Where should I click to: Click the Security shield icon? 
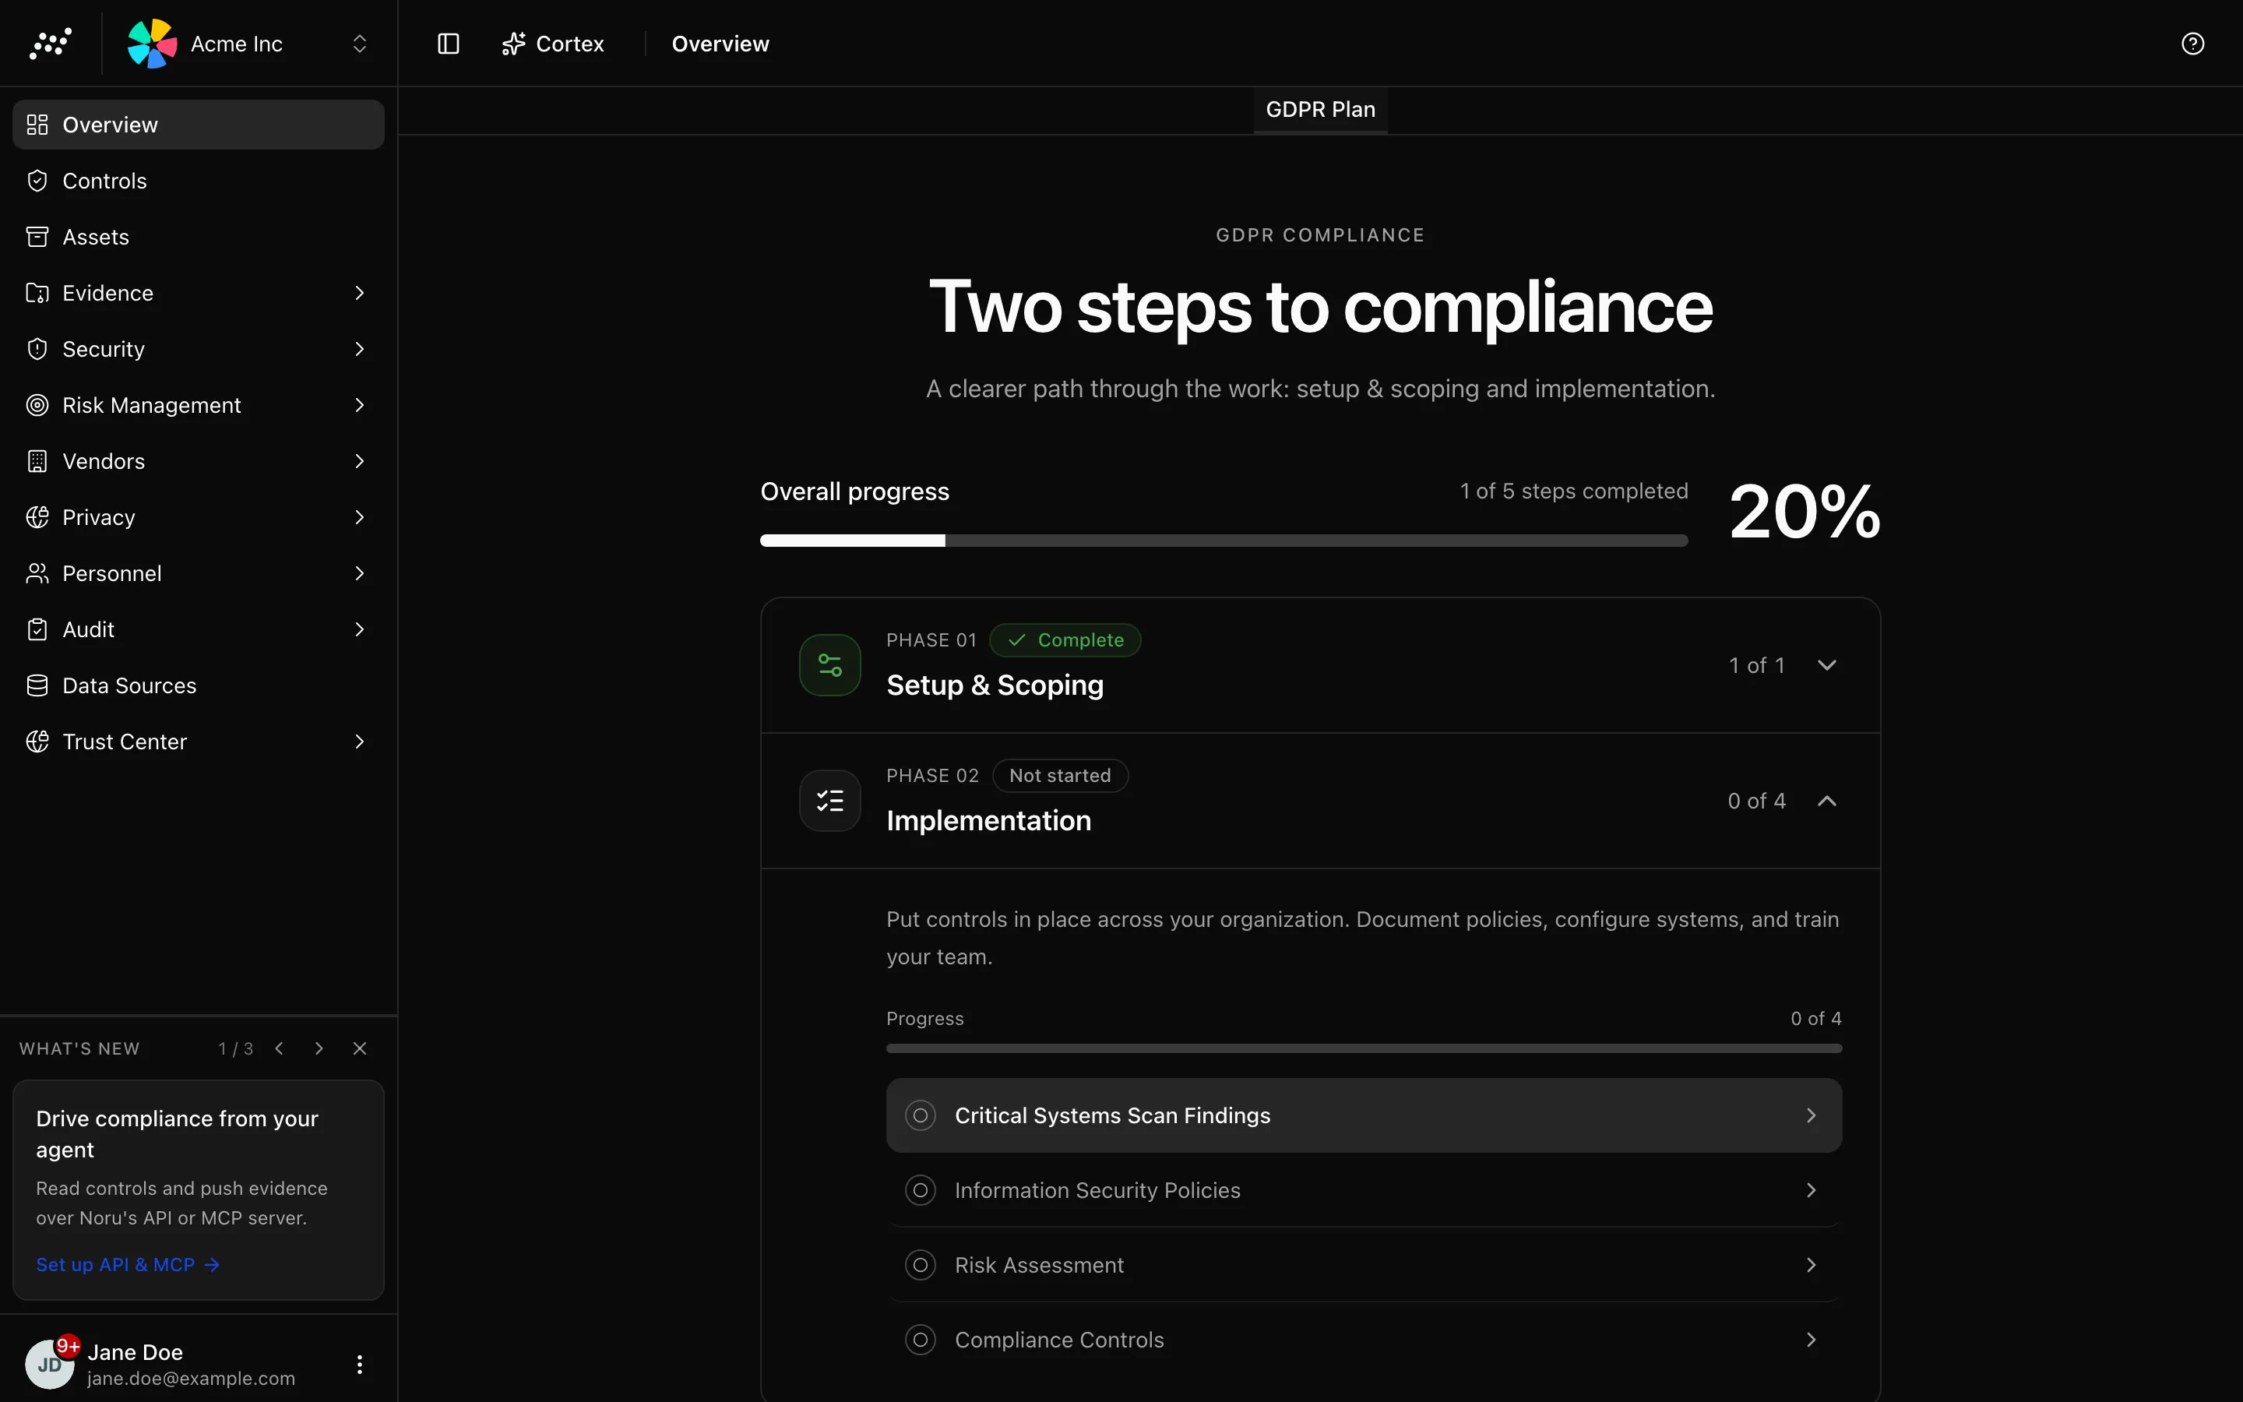(x=37, y=349)
